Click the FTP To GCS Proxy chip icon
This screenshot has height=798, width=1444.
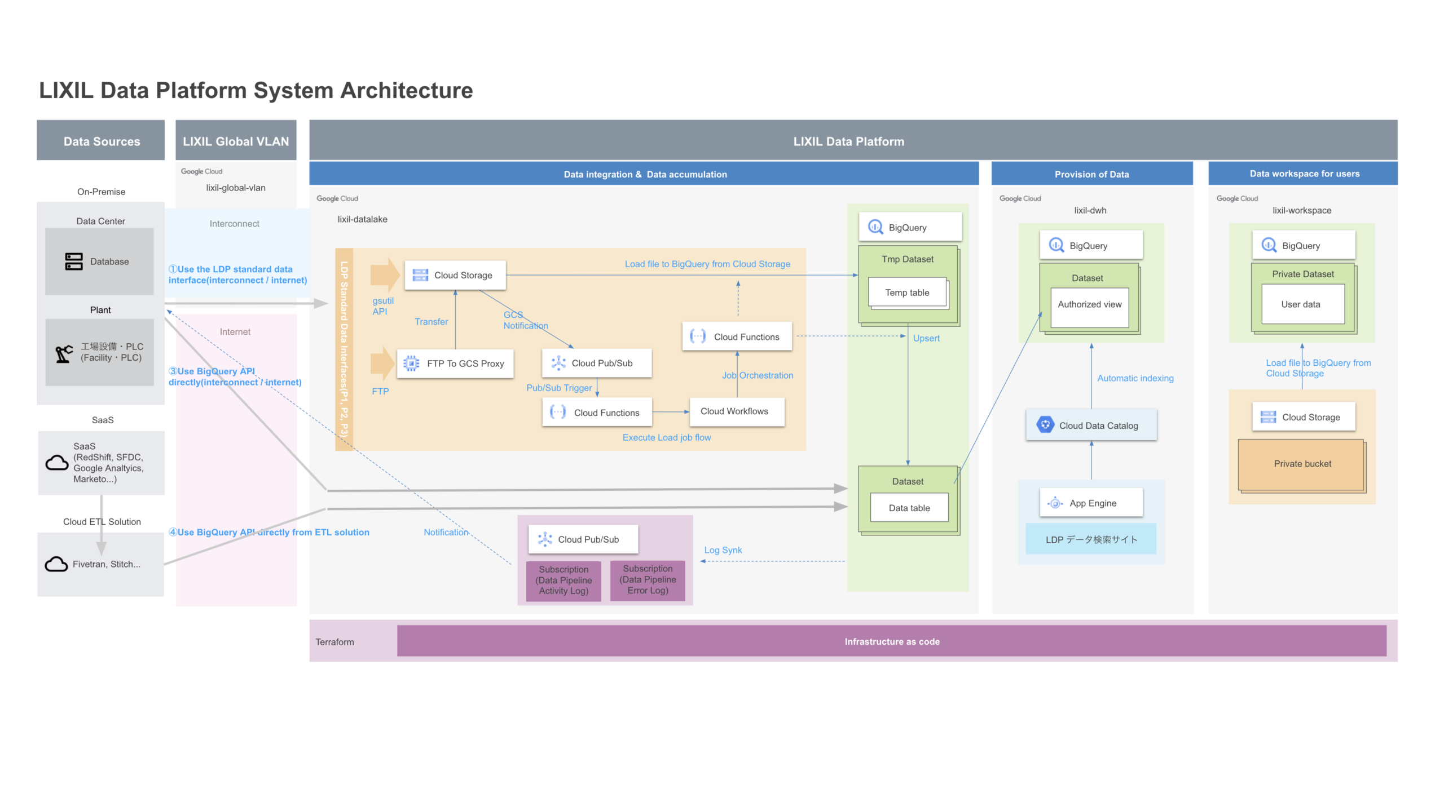pos(411,363)
